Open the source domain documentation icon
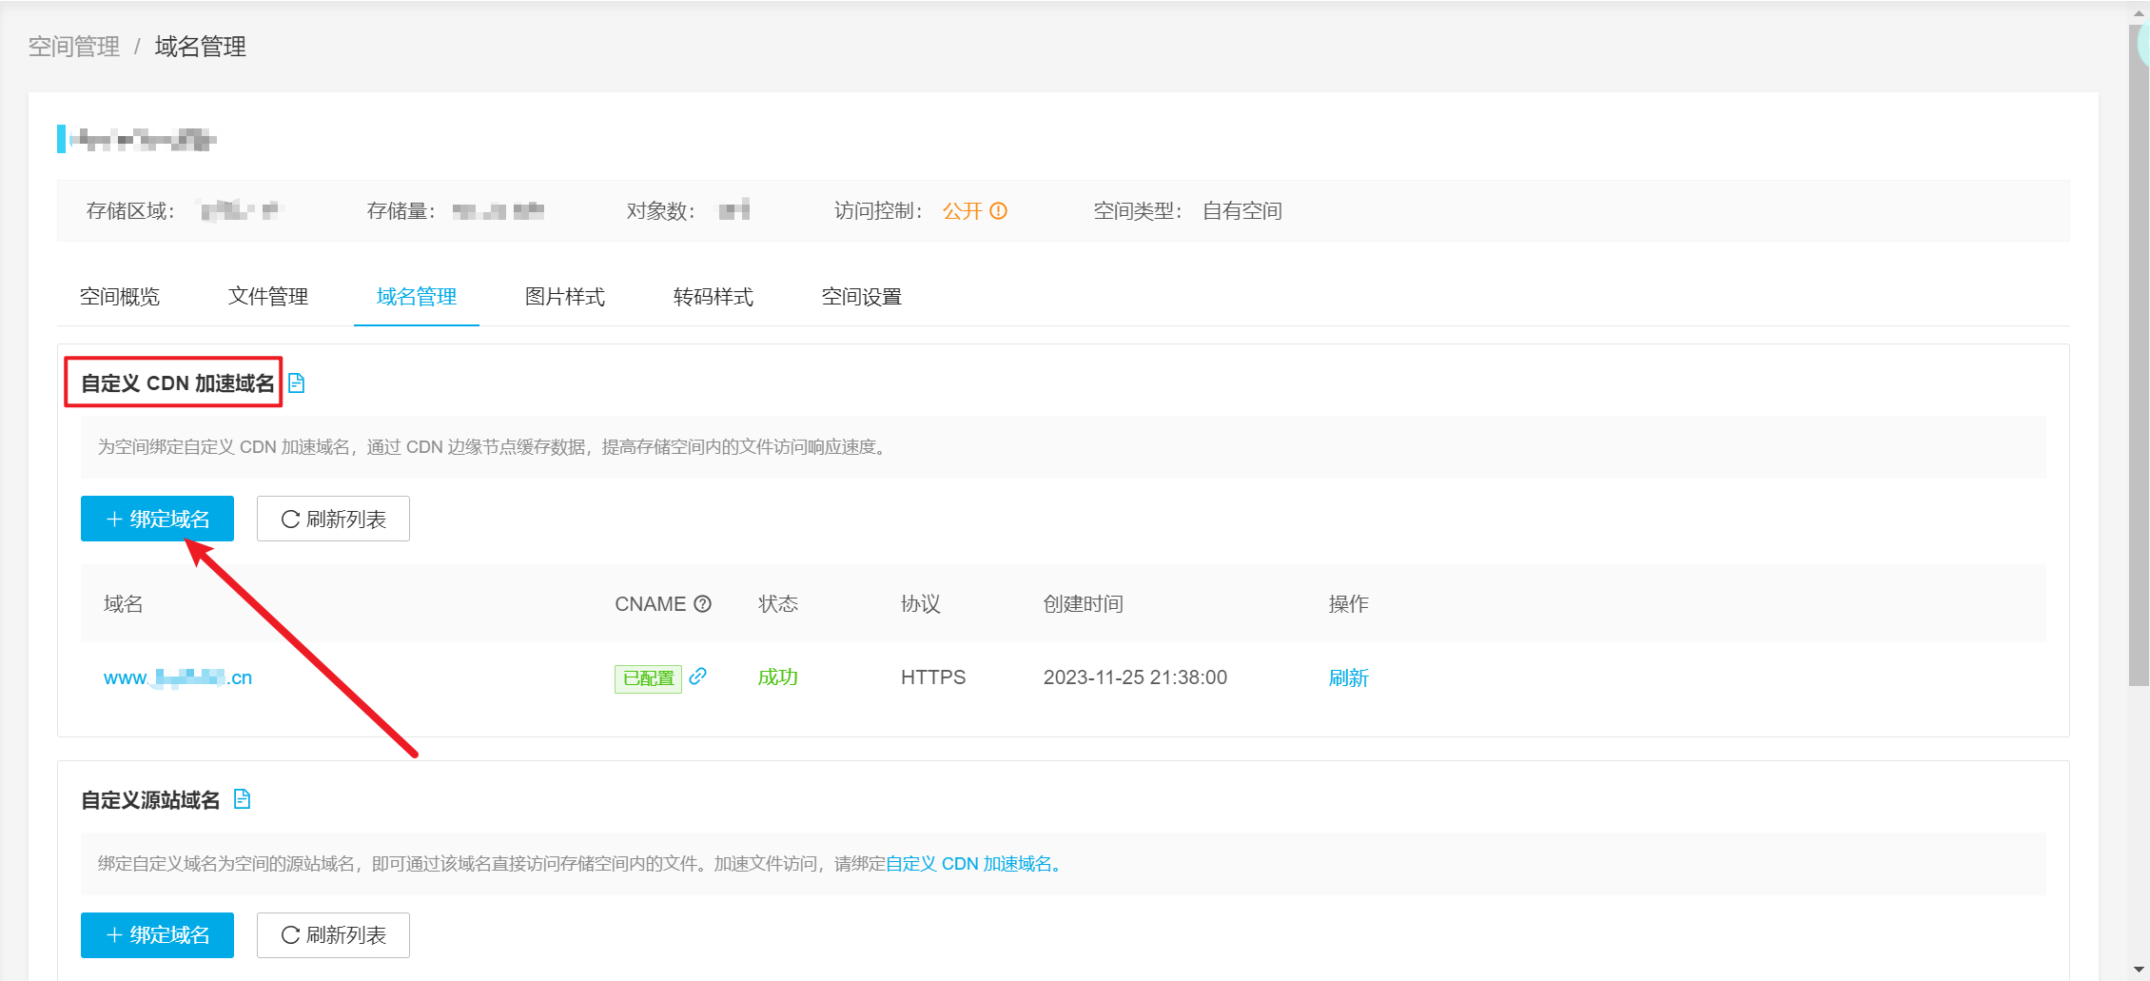The height and width of the screenshot is (981, 2150). coord(243,799)
